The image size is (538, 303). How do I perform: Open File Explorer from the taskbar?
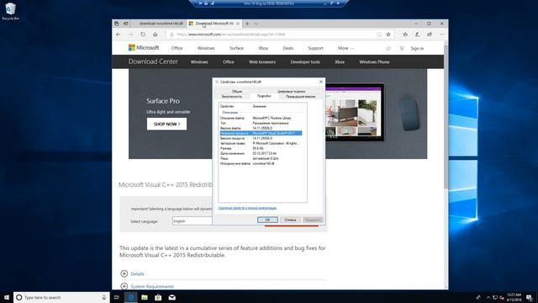click(x=145, y=297)
